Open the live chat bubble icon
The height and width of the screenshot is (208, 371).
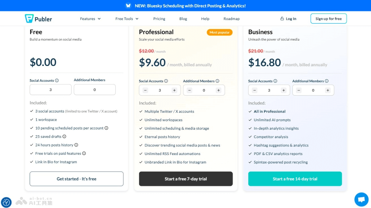361,199
